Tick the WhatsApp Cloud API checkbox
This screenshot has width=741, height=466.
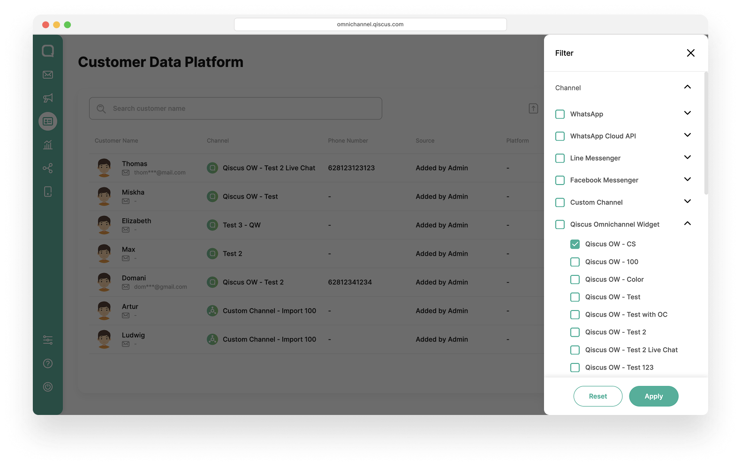pyautogui.click(x=560, y=136)
